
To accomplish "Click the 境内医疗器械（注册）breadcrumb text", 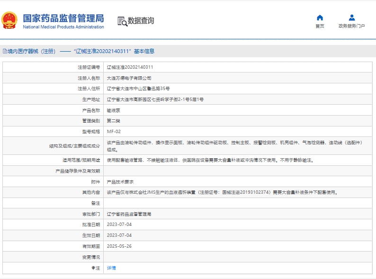I will pyautogui.click(x=32, y=51).
